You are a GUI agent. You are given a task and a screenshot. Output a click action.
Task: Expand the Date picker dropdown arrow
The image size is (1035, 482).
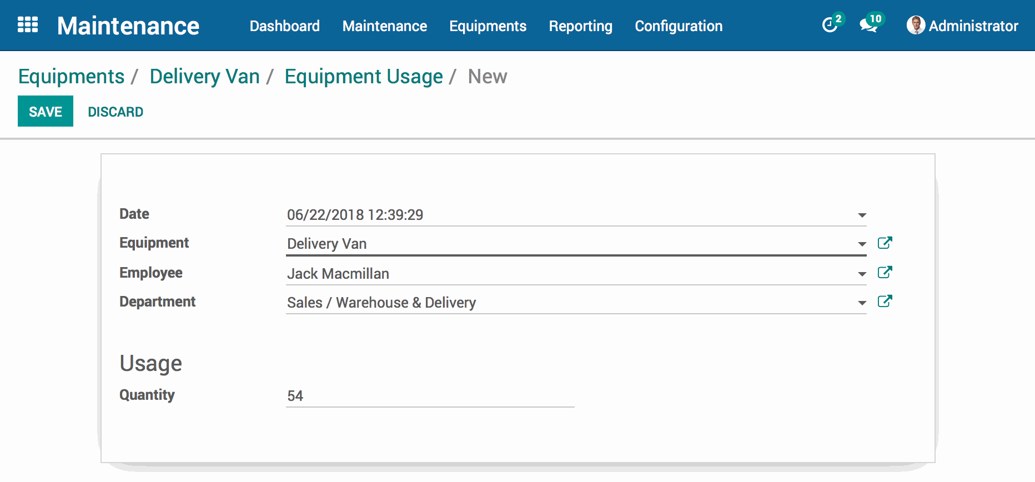coord(862,215)
